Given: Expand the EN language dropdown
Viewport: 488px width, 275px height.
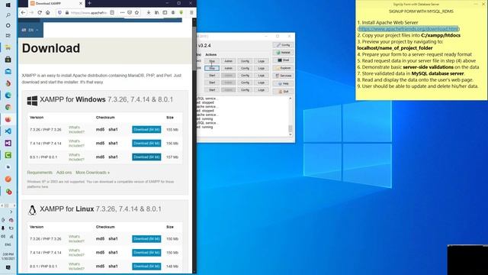Looking at the screenshot, I should point(30,30).
